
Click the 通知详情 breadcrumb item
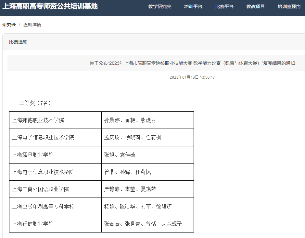pyautogui.click(x=32, y=25)
